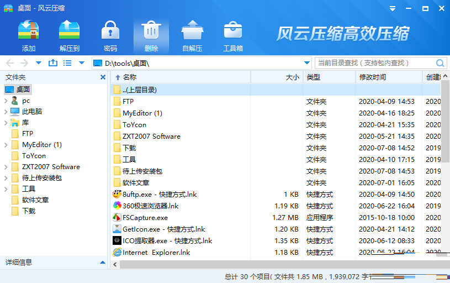Expand MyEditor (1) in the tree

tap(6, 145)
